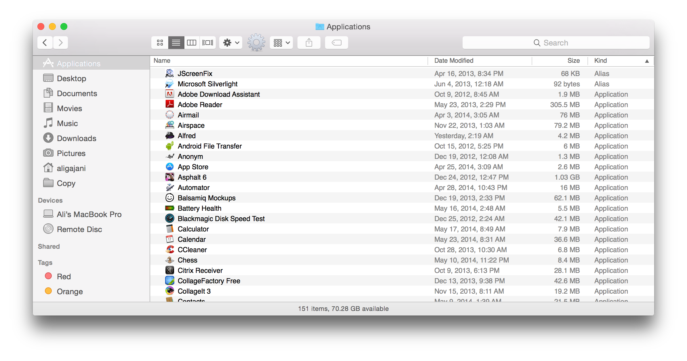The width and height of the screenshot is (687, 361).
Task: Sort by the Name column header
Action: point(289,61)
